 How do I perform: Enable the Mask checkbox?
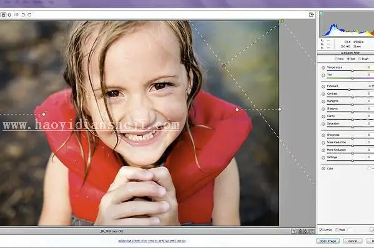pos(337,230)
